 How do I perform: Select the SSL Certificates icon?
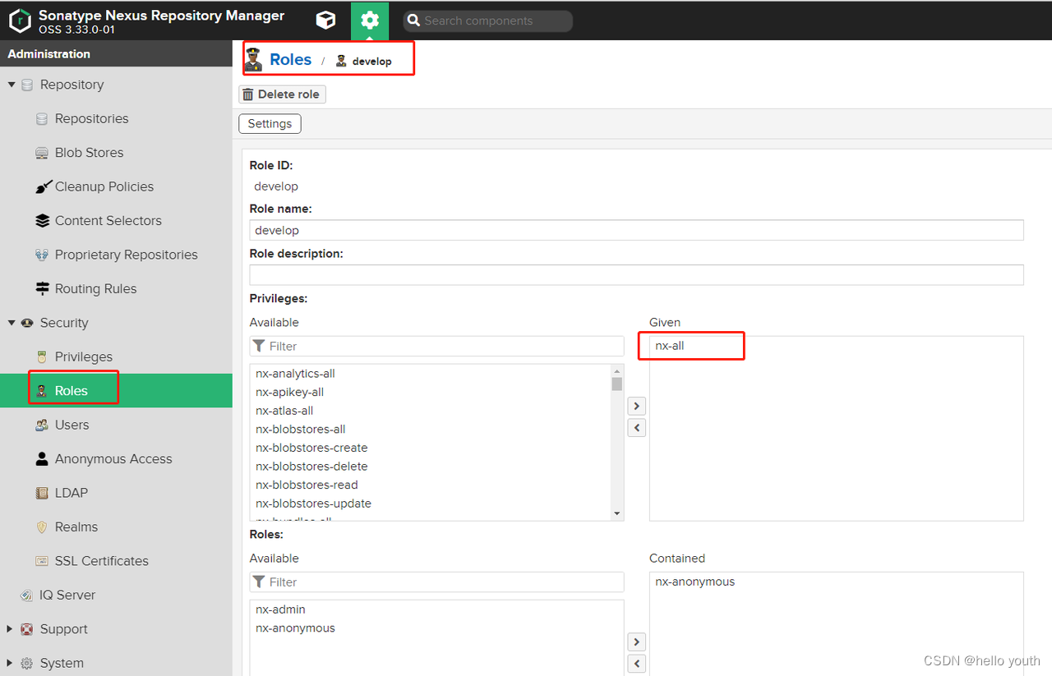point(41,560)
